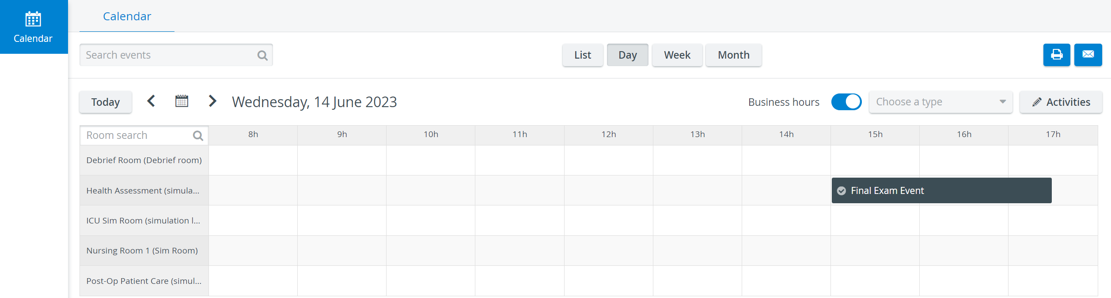Image resolution: width=1111 pixels, height=298 pixels.
Task: Click checkmark icon on Final Exam Event
Action: click(842, 191)
